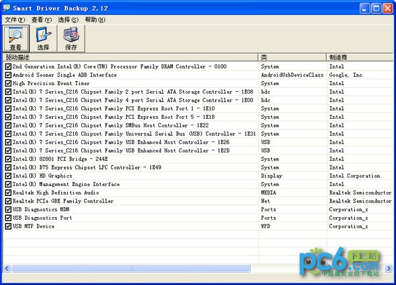Toggle High Precision Event Timer checkbox
Viewport: 396px width, 285px height.
coord(8,83)
